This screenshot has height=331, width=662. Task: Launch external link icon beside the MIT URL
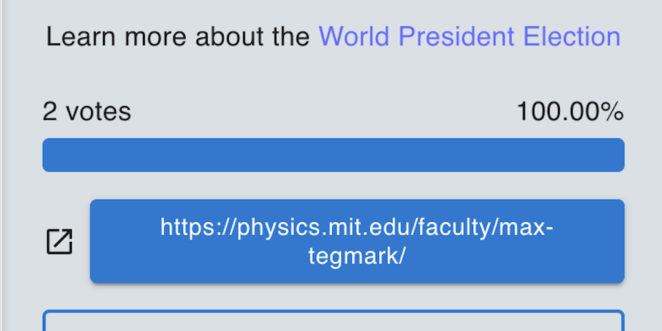click(59, 242)
